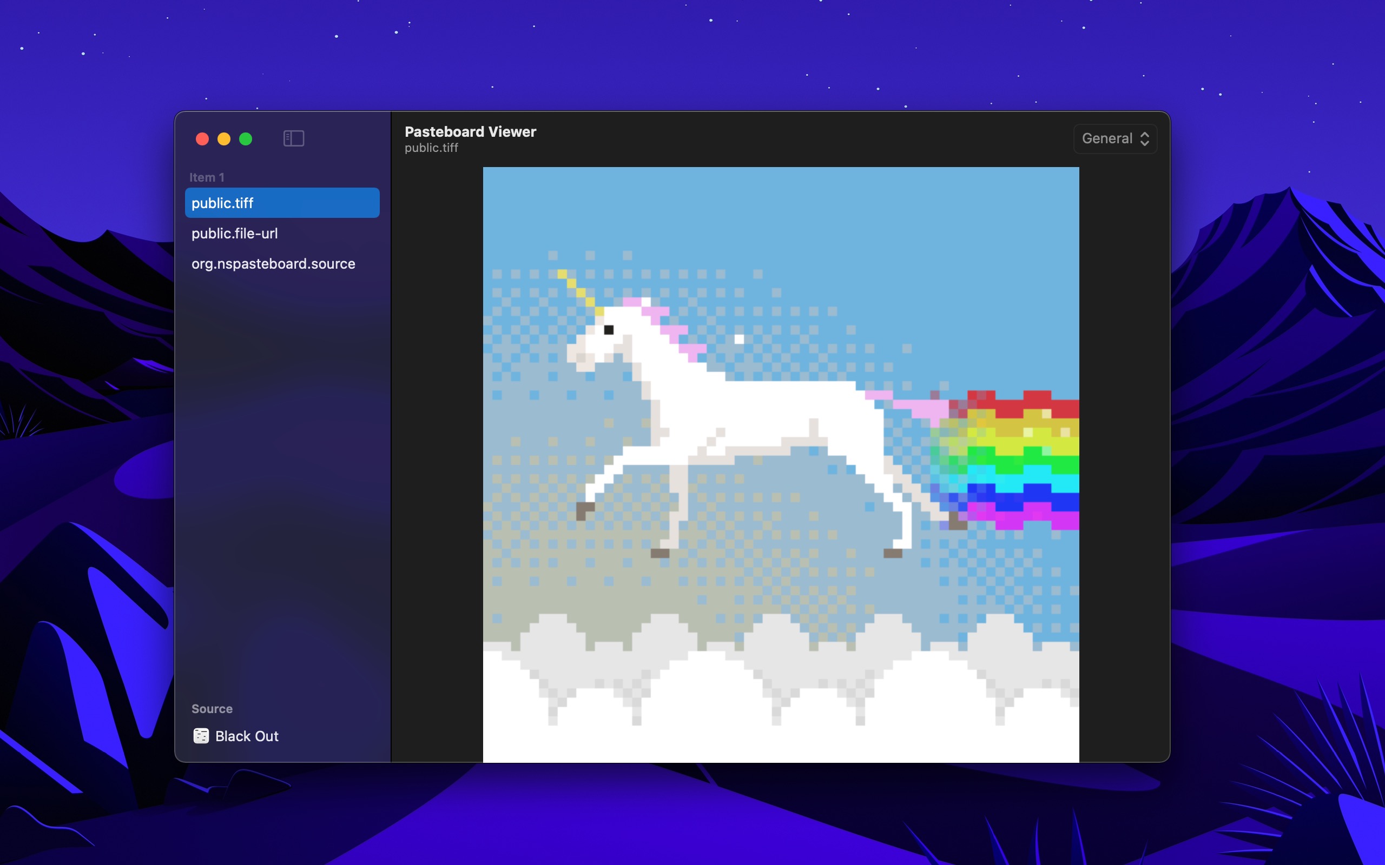Click the Source section header
The height and width of the screenshot is (865, 1385).
pyautogui.click(x=212, y=708)
